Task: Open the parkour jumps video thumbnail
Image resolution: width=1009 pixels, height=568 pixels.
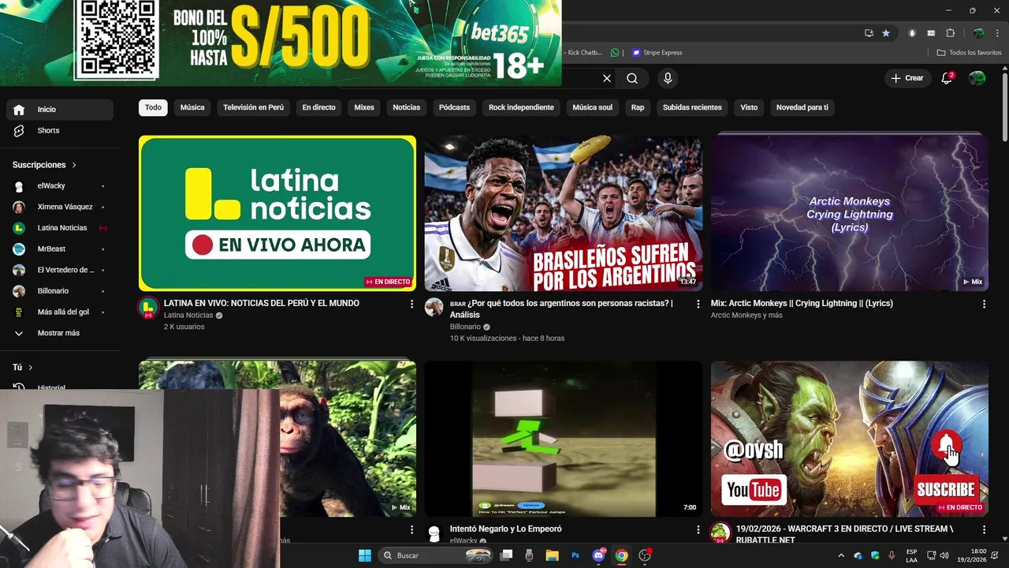Action: pos(563,439)
